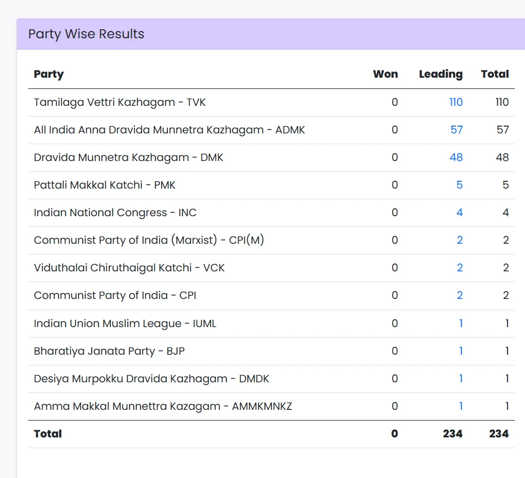Select Dravida Munnetra Kazhagam - DMK party name

point(128,157)
